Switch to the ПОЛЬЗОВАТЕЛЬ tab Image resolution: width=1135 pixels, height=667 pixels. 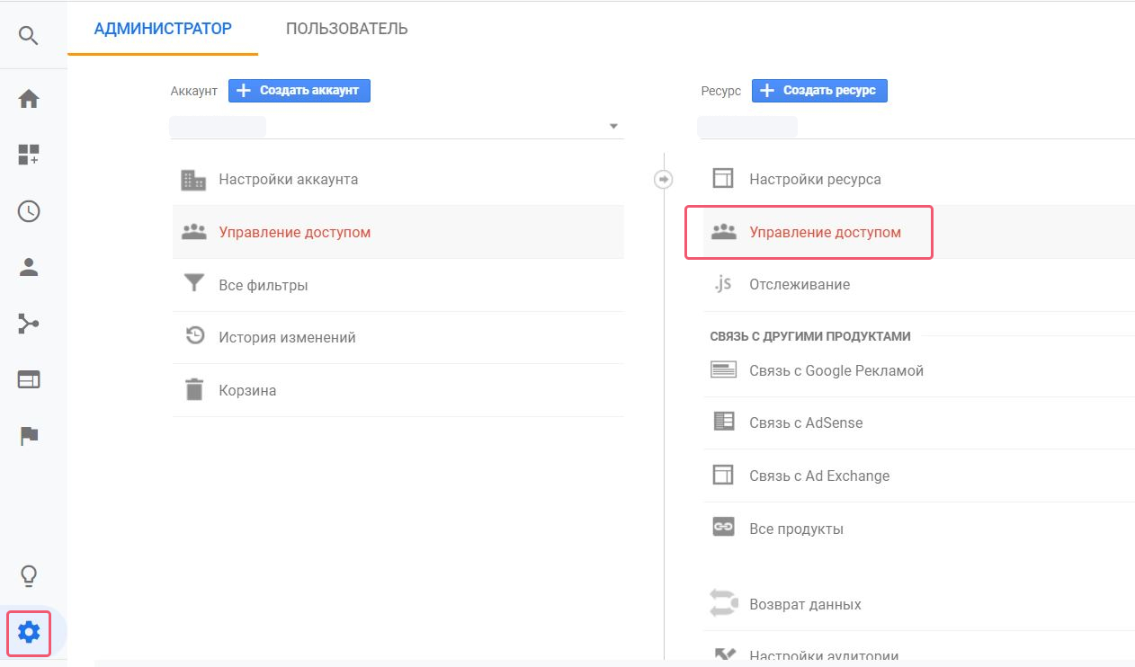(346, 29)
